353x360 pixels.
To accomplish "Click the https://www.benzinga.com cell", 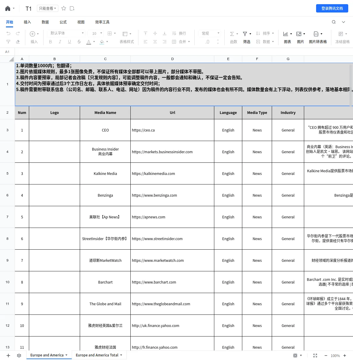I will (172, 195).
